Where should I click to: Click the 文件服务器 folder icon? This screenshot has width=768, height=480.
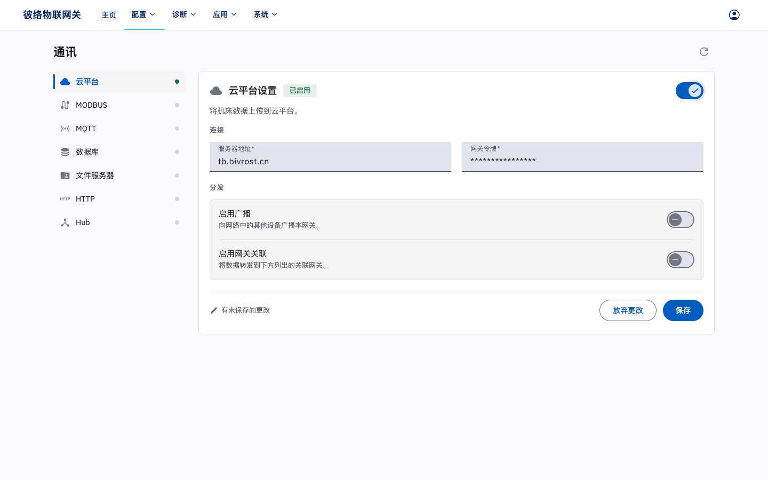tap(65, 175)
